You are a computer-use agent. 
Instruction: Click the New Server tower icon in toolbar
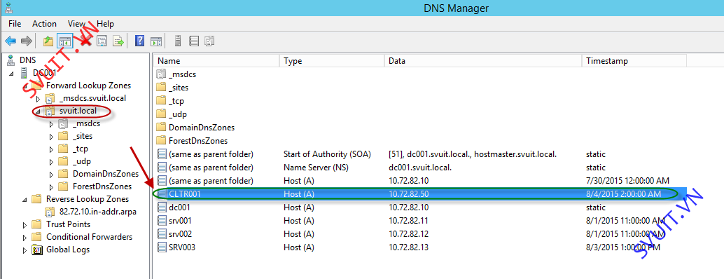178,41
